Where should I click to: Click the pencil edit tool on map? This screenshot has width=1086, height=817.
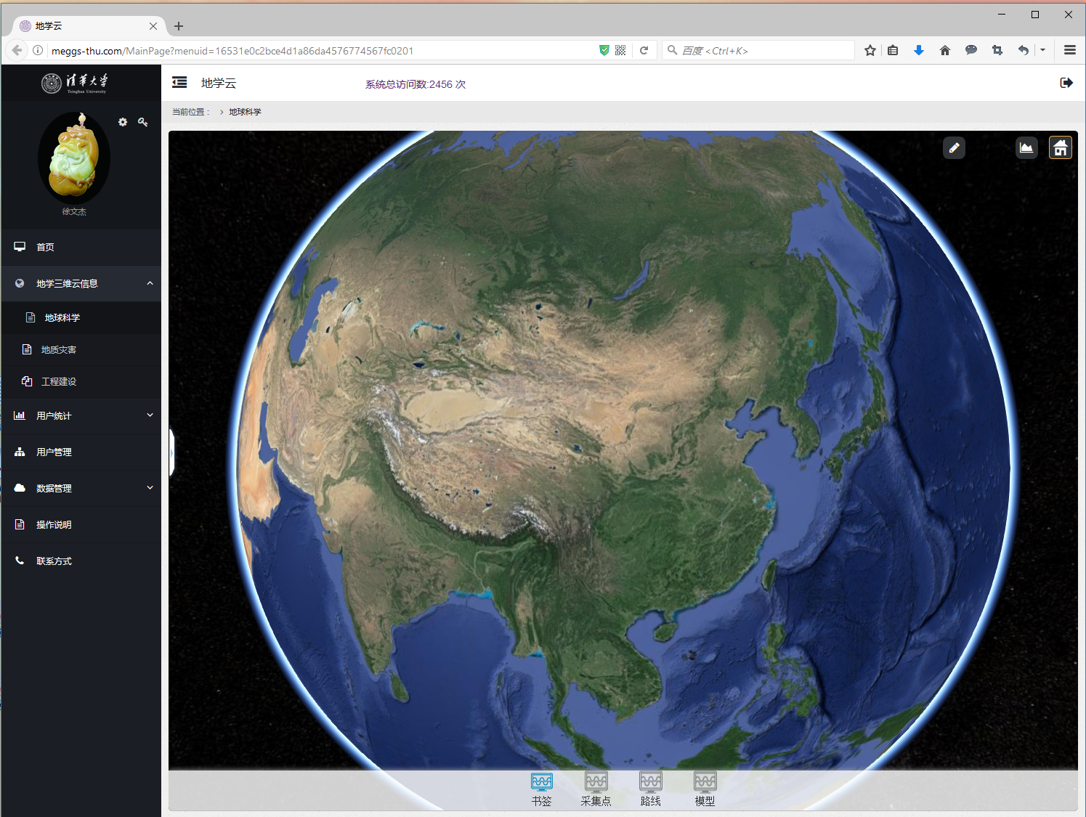click(x=954, y=148)
